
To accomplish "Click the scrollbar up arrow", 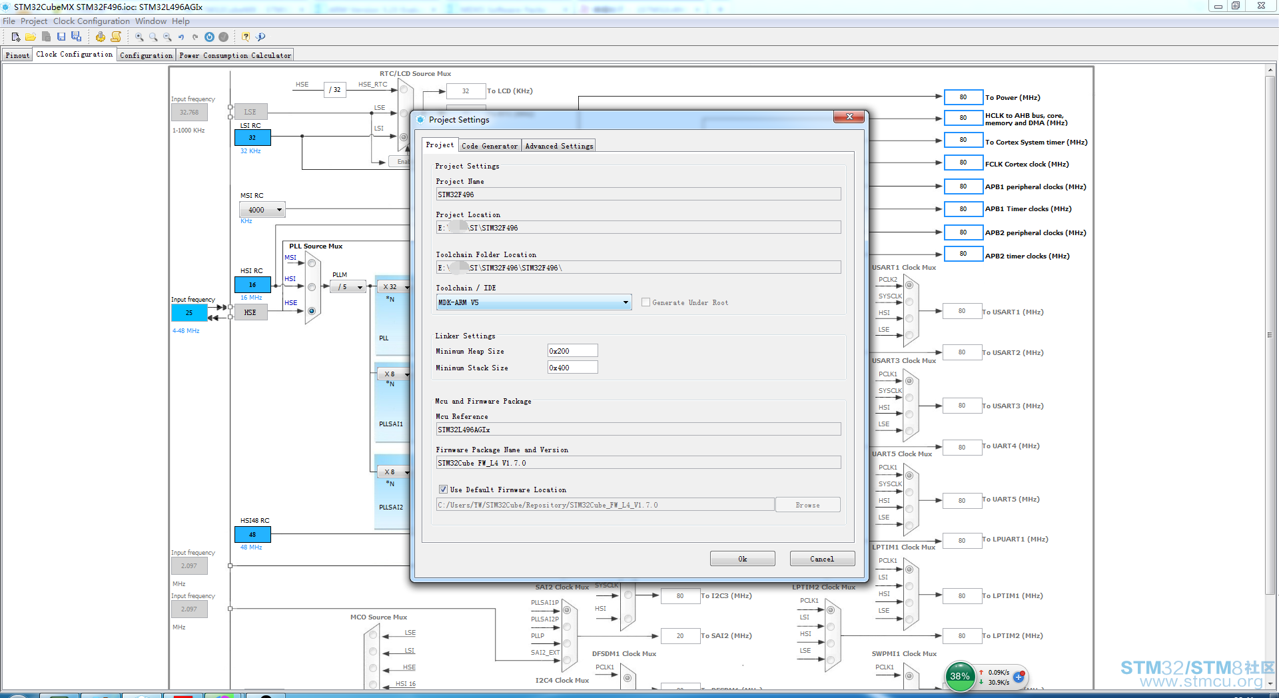I will click(x=1270, y=70).
